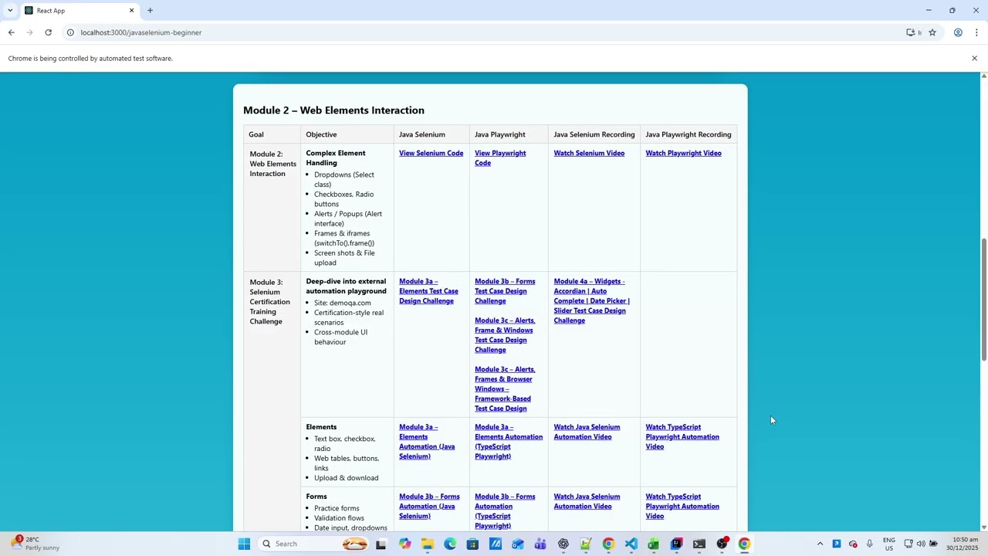Open Forms row Watch Java Selenium Automation Video

point(587,501)
